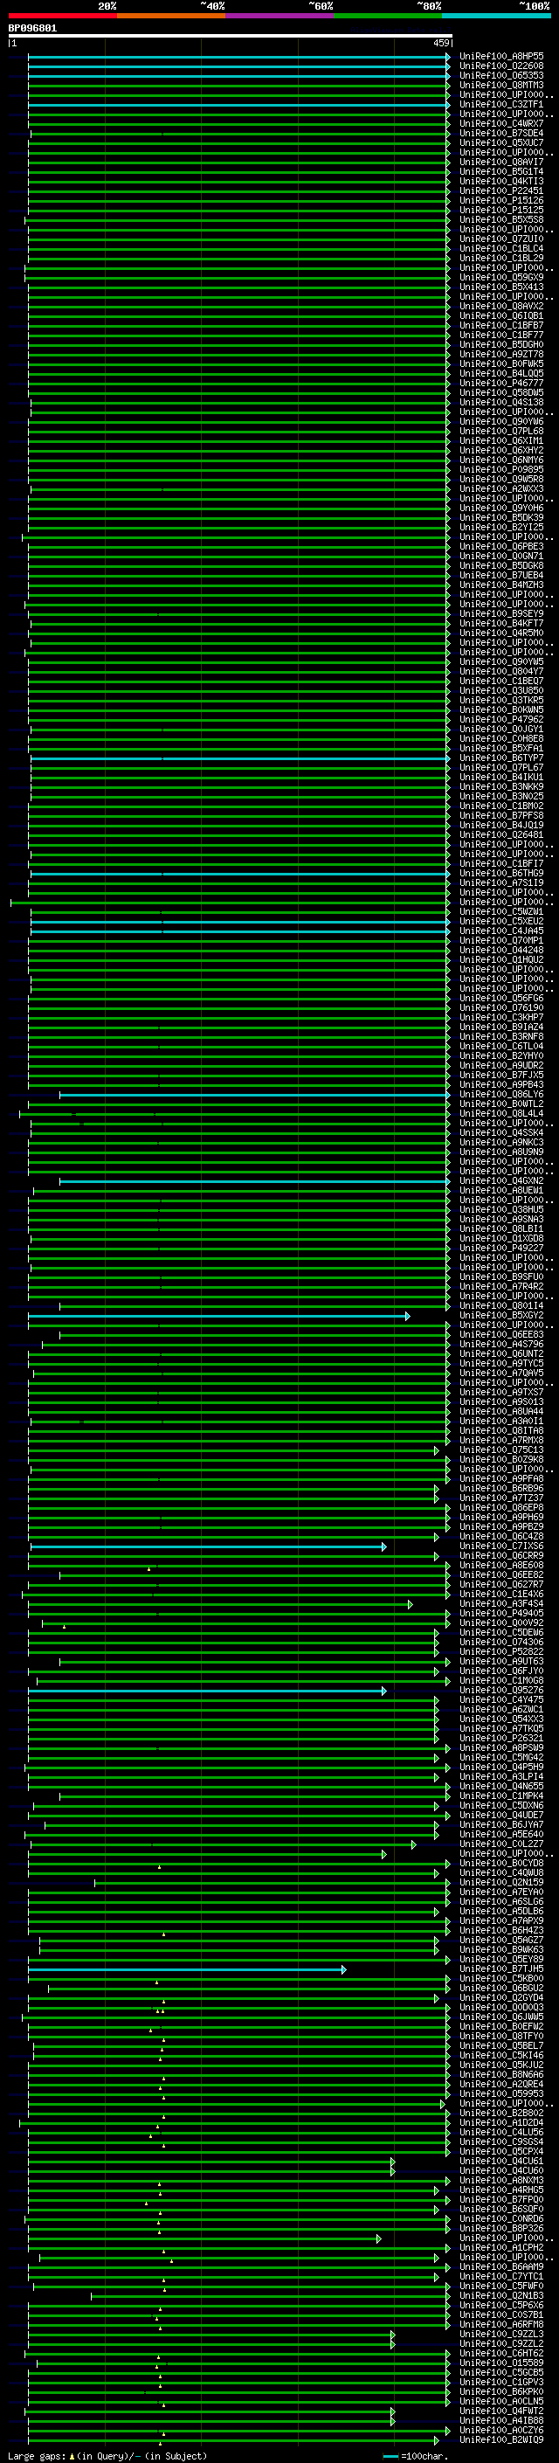Select the UniRef100_P22451 label
The width and height of the screenshot is (559, 2463).
501,191
